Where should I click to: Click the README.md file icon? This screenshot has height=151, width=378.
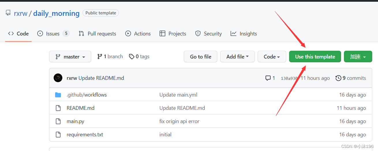tap(58, 108)
